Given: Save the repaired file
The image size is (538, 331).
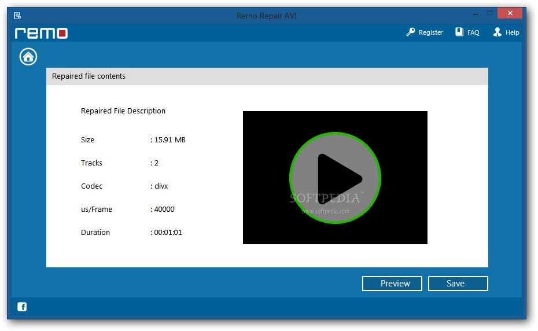Looking at the screenshot, I should (458, 284).
